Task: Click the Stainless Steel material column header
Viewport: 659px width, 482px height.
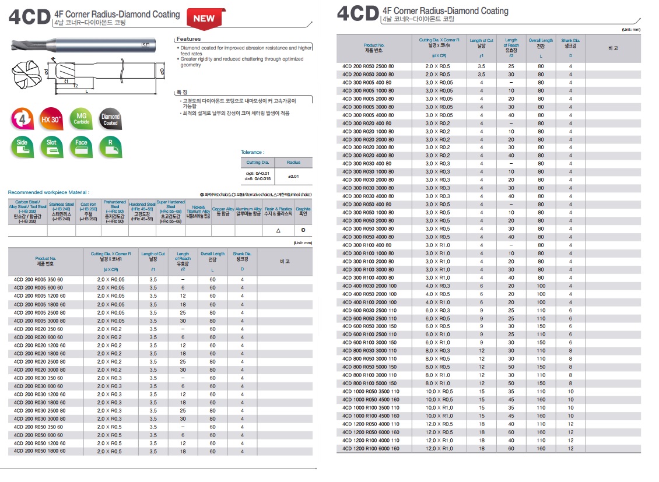Action: click(61, 212)
